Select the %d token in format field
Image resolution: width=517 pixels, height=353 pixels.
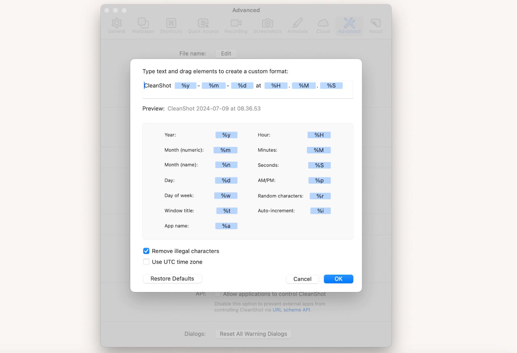(242, 85)
